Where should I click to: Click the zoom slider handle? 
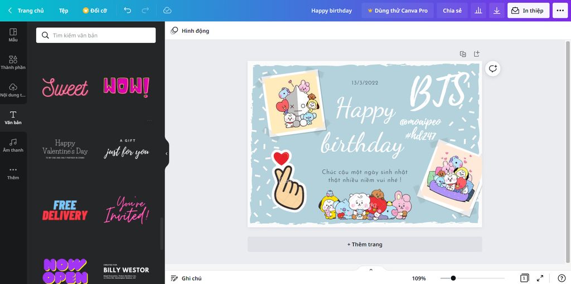(x=453, y=278)
